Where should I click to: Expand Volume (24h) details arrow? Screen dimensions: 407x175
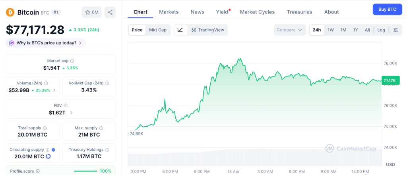coord(54,90)
